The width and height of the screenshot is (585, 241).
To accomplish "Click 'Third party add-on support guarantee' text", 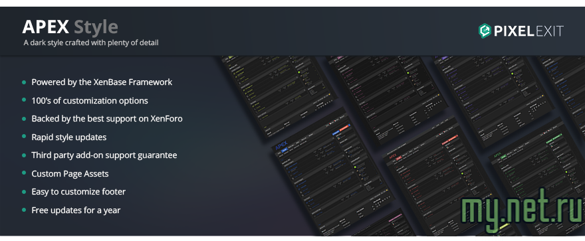I will (104, 155).
